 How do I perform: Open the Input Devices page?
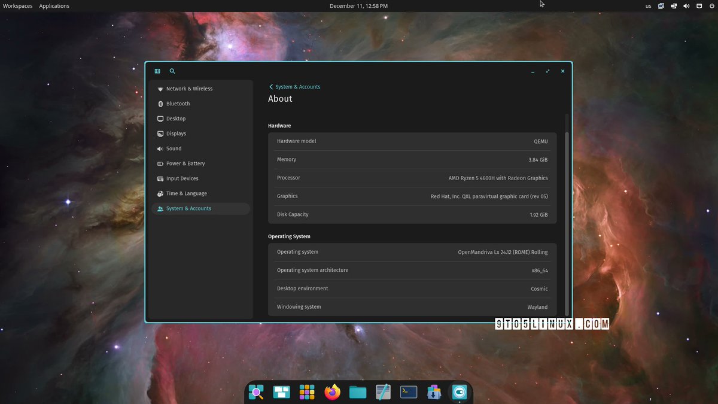point(200,178)
